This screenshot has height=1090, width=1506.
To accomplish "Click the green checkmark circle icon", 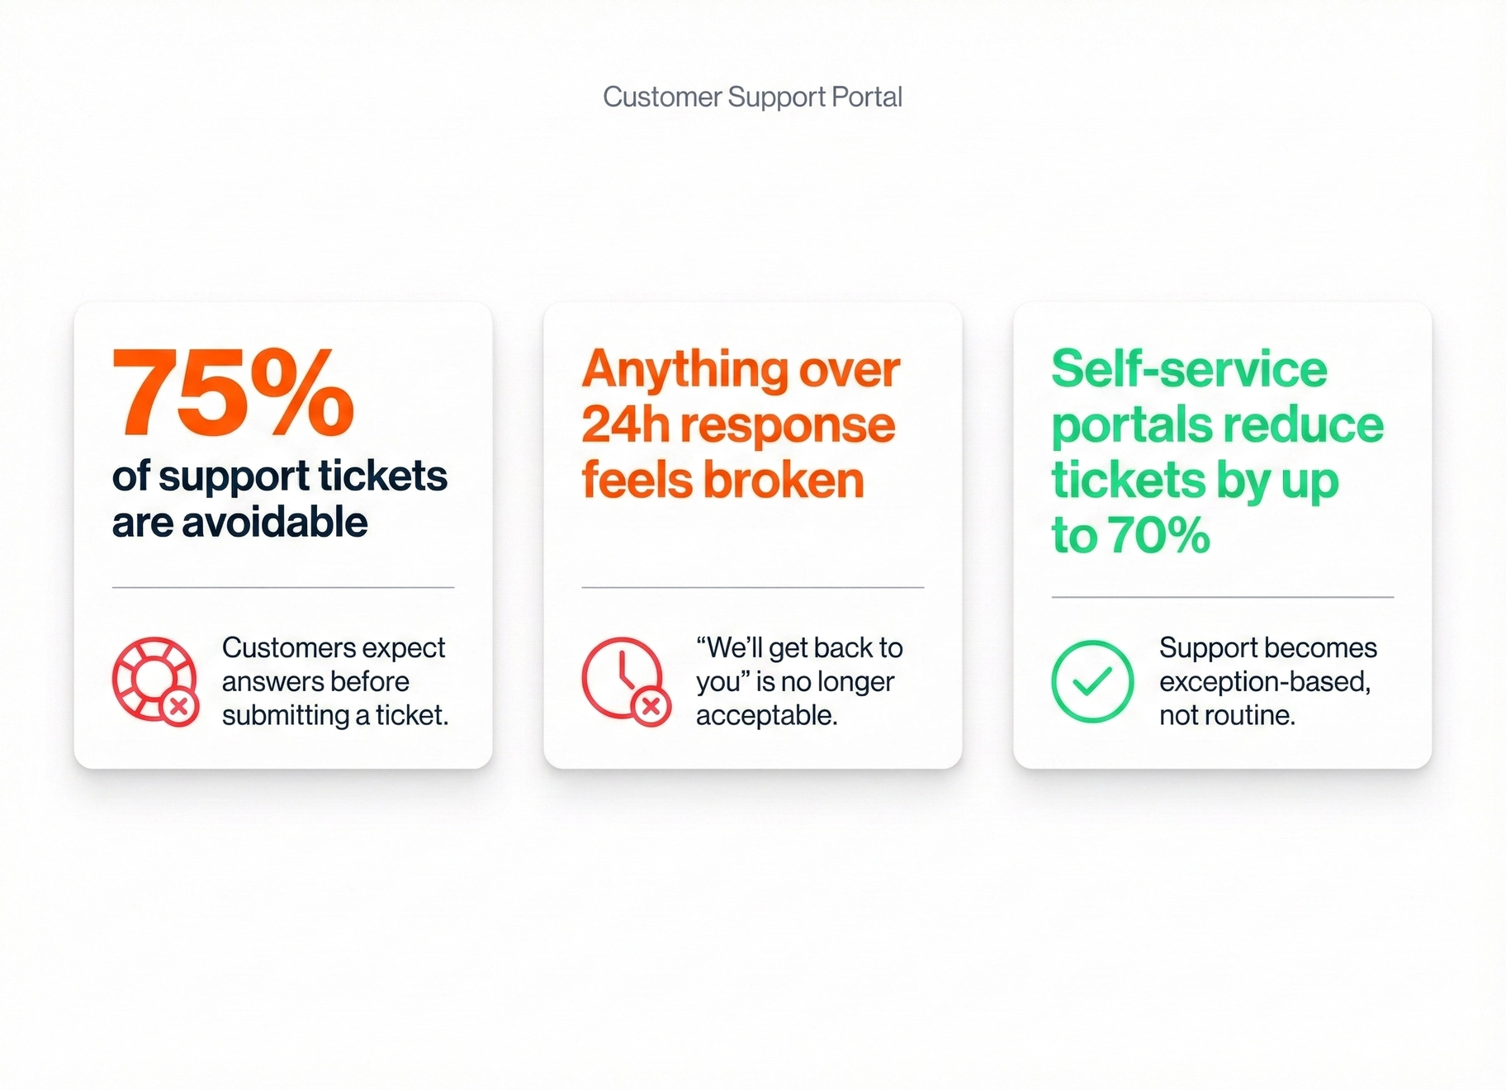I will 1092,681.
